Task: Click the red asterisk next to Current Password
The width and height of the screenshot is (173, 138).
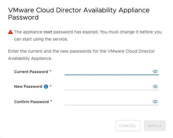Action: [50, 71]
